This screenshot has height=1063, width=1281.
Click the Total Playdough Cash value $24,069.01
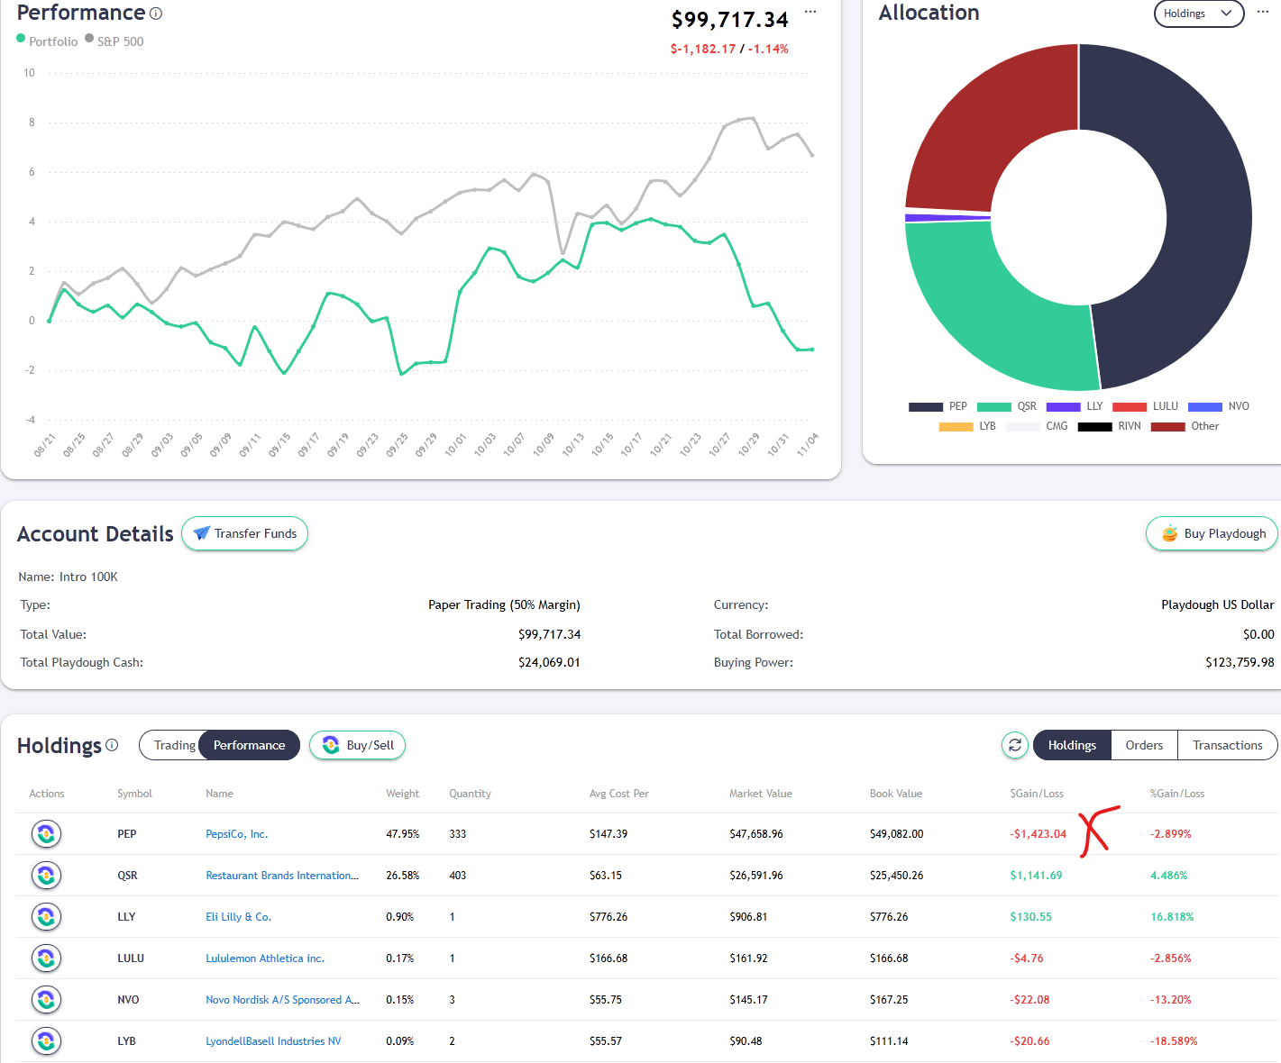[x=549, y=662]
